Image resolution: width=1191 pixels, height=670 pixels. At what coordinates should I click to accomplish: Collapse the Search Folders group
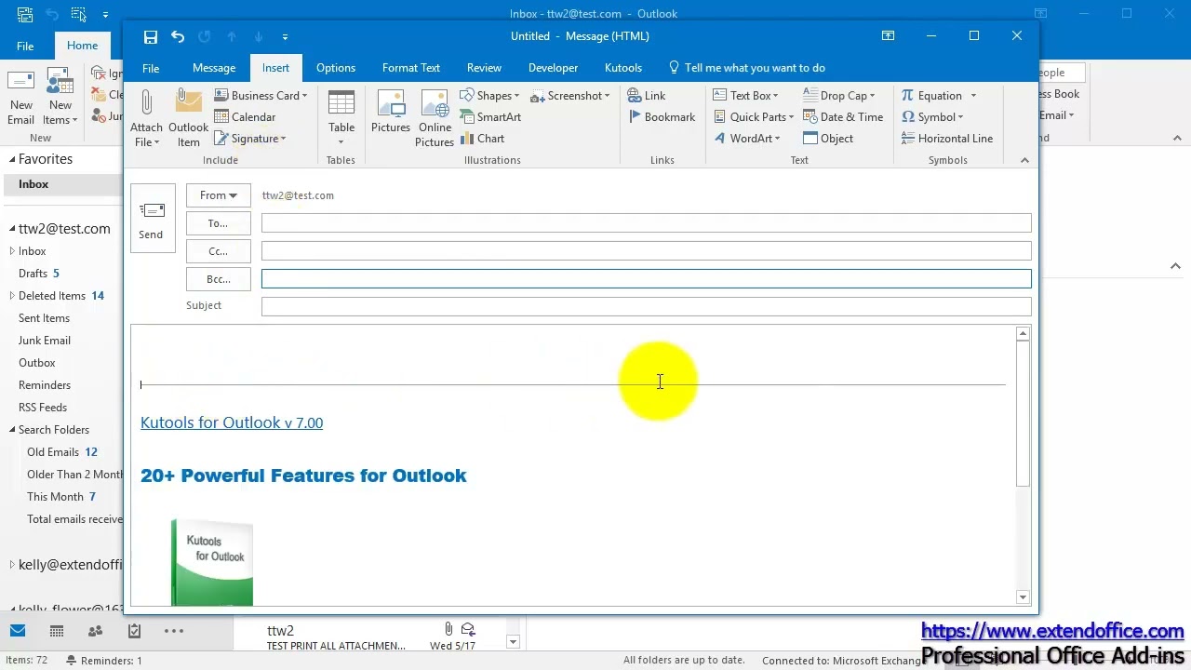pyautogui.click(x=12, y=430)
